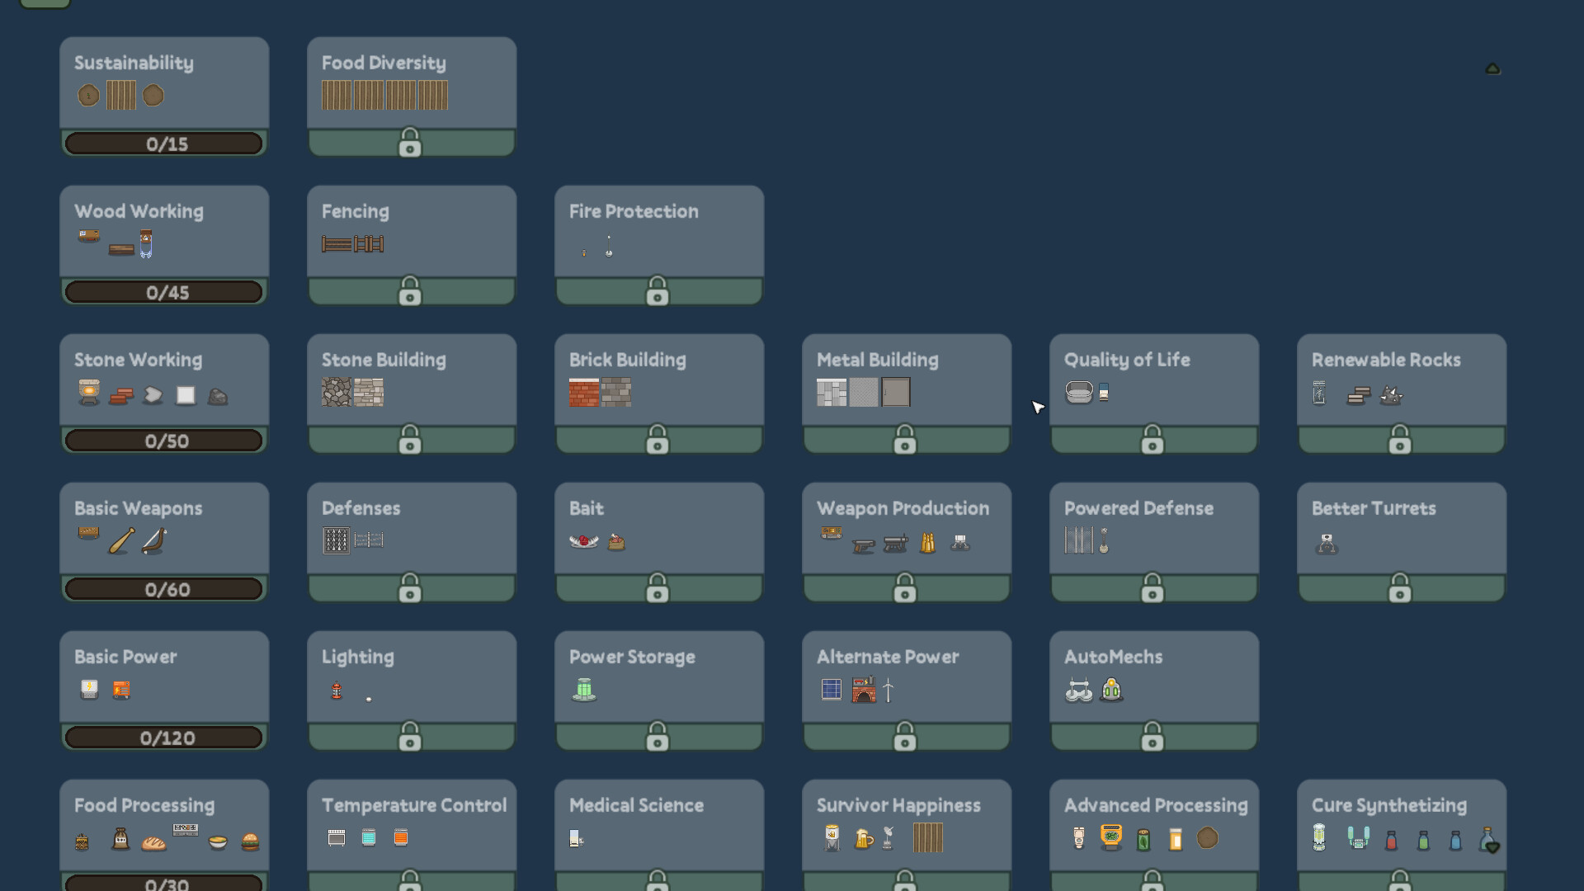Open the AutoMechs research card
This screenshot has height=891, width=1584.
click(x=1154, y=691)
